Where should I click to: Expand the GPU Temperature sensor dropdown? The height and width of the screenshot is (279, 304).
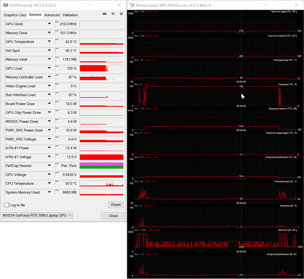point(49,41)
